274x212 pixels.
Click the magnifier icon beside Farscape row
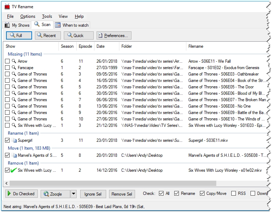coord(14,68)
